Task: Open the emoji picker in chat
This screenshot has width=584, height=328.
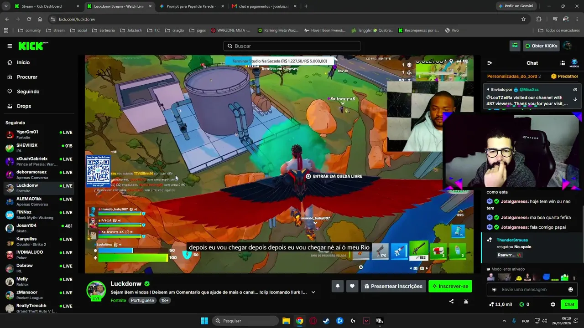Action: [570, 289]
